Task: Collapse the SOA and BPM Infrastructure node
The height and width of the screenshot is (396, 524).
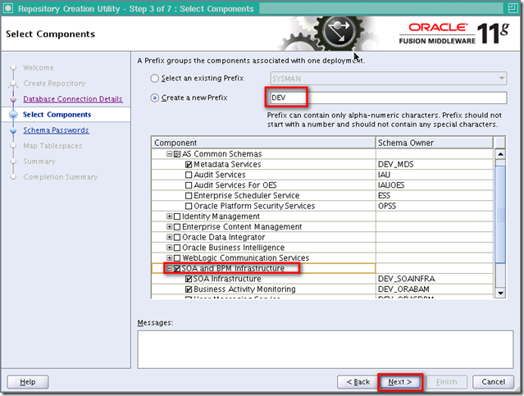Action: [170, 268]
